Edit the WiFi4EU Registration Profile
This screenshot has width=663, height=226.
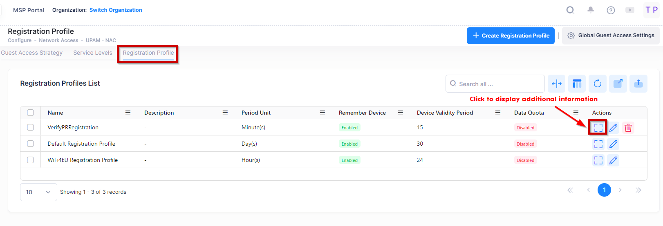point(613,160)
